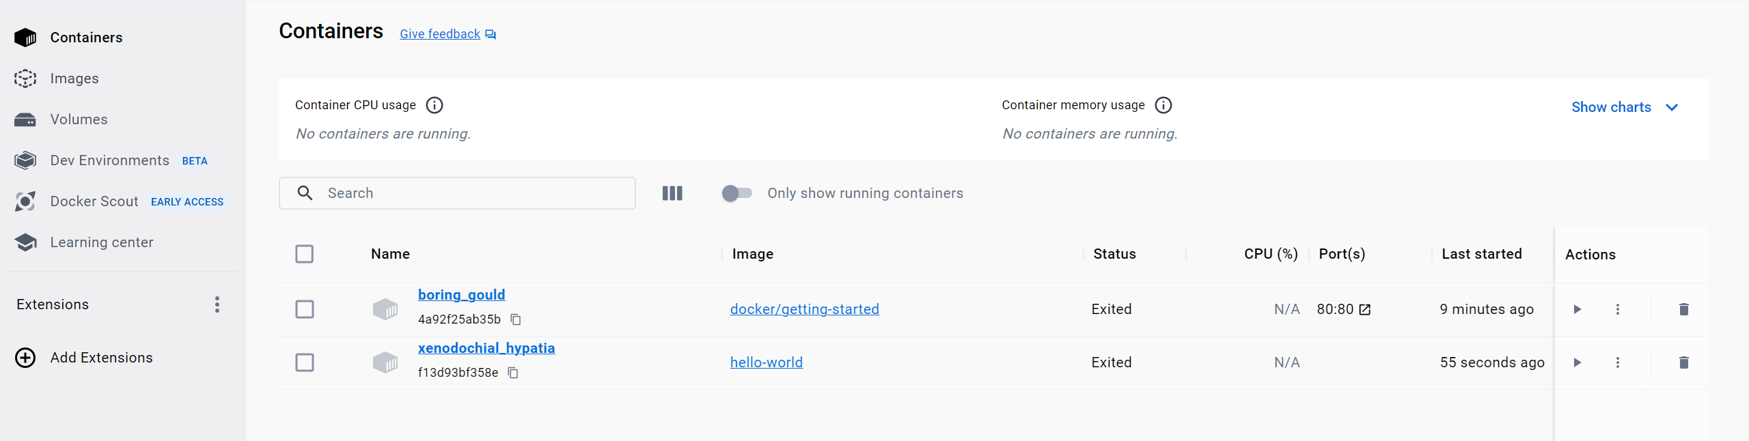Expand Show charts chevron
This screenshot has height=441, width=1749.
(1672, 107)
